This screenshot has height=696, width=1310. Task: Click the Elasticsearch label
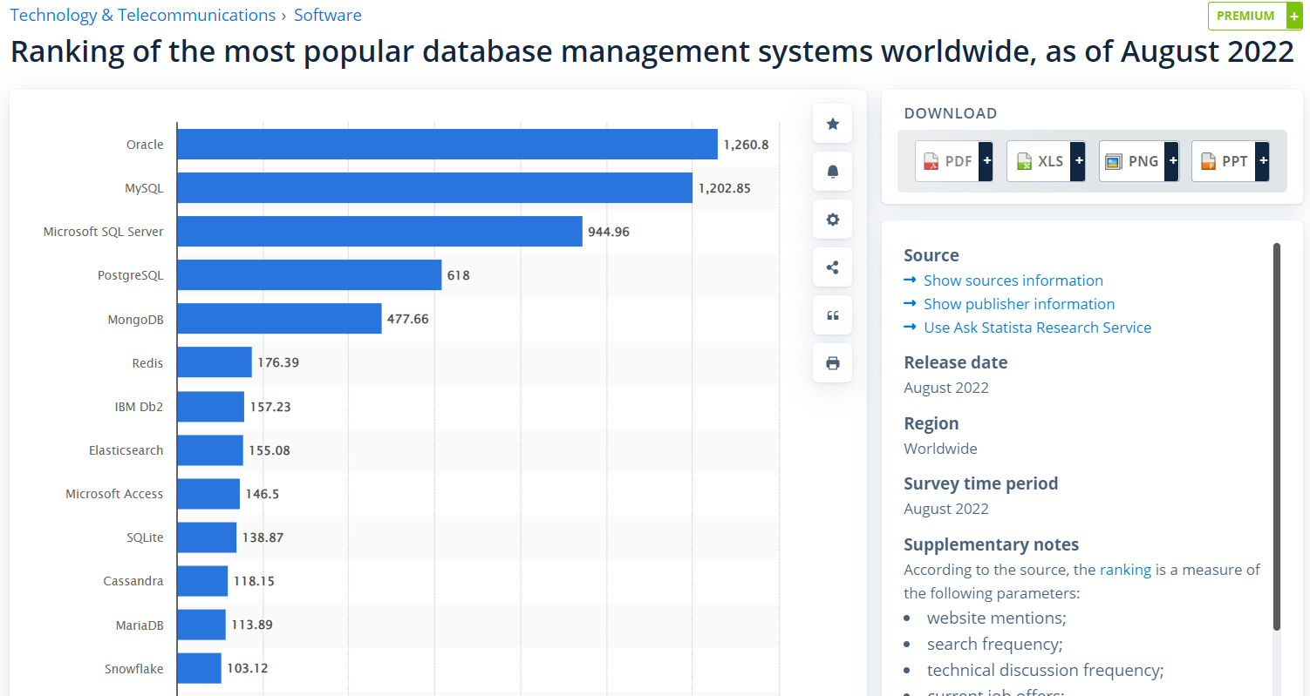(x=126, y=450)
